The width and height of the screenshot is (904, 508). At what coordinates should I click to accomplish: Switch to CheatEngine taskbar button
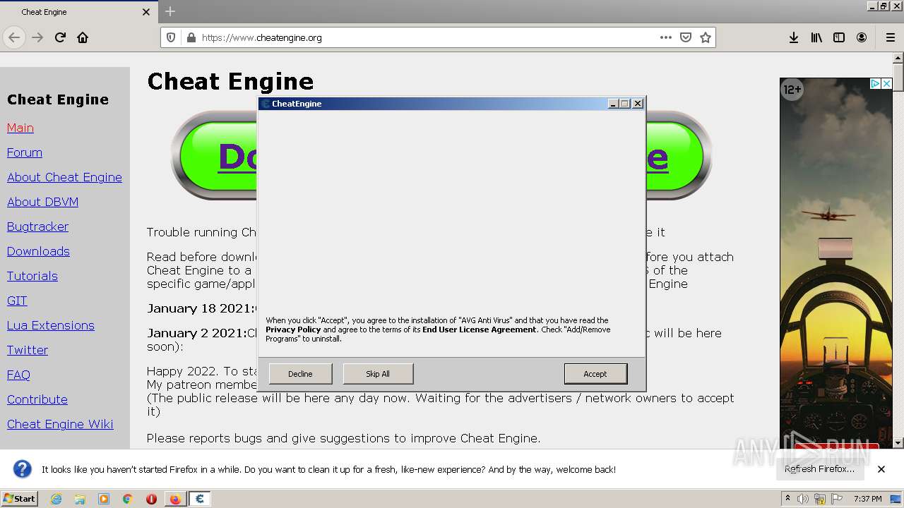(200, 499)
